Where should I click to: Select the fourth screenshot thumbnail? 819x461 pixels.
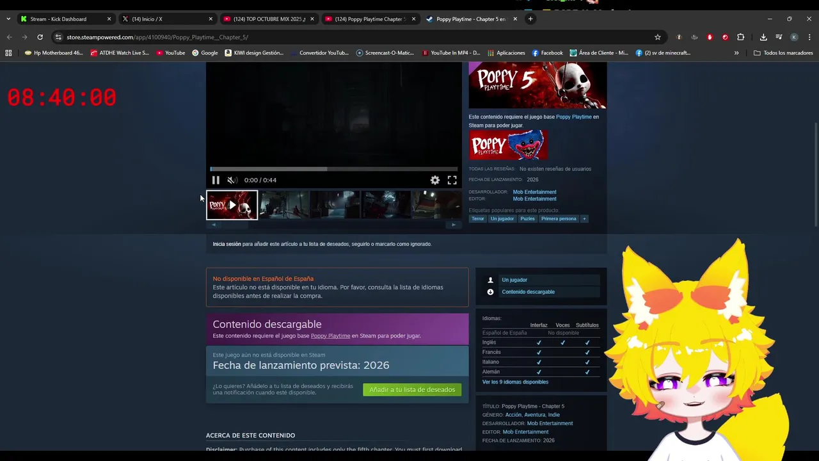click(x=386, y=205)
